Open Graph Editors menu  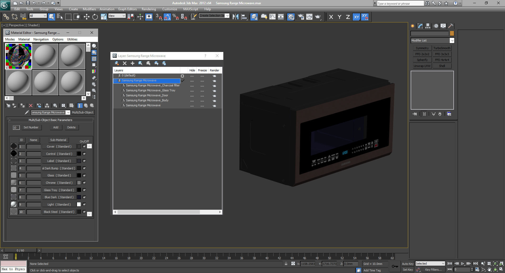point(127,9)
